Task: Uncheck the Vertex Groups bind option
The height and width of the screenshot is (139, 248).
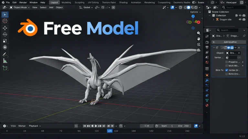Action: tap(226, 70)
